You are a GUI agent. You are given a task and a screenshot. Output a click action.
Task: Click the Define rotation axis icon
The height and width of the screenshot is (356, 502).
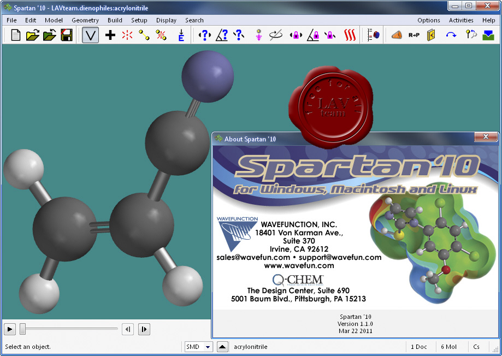276,35
